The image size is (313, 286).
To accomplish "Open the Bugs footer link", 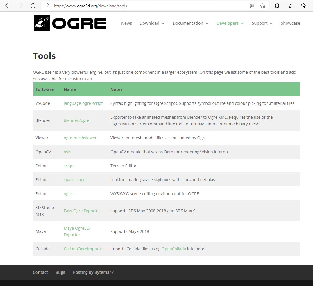I will 60,272.
